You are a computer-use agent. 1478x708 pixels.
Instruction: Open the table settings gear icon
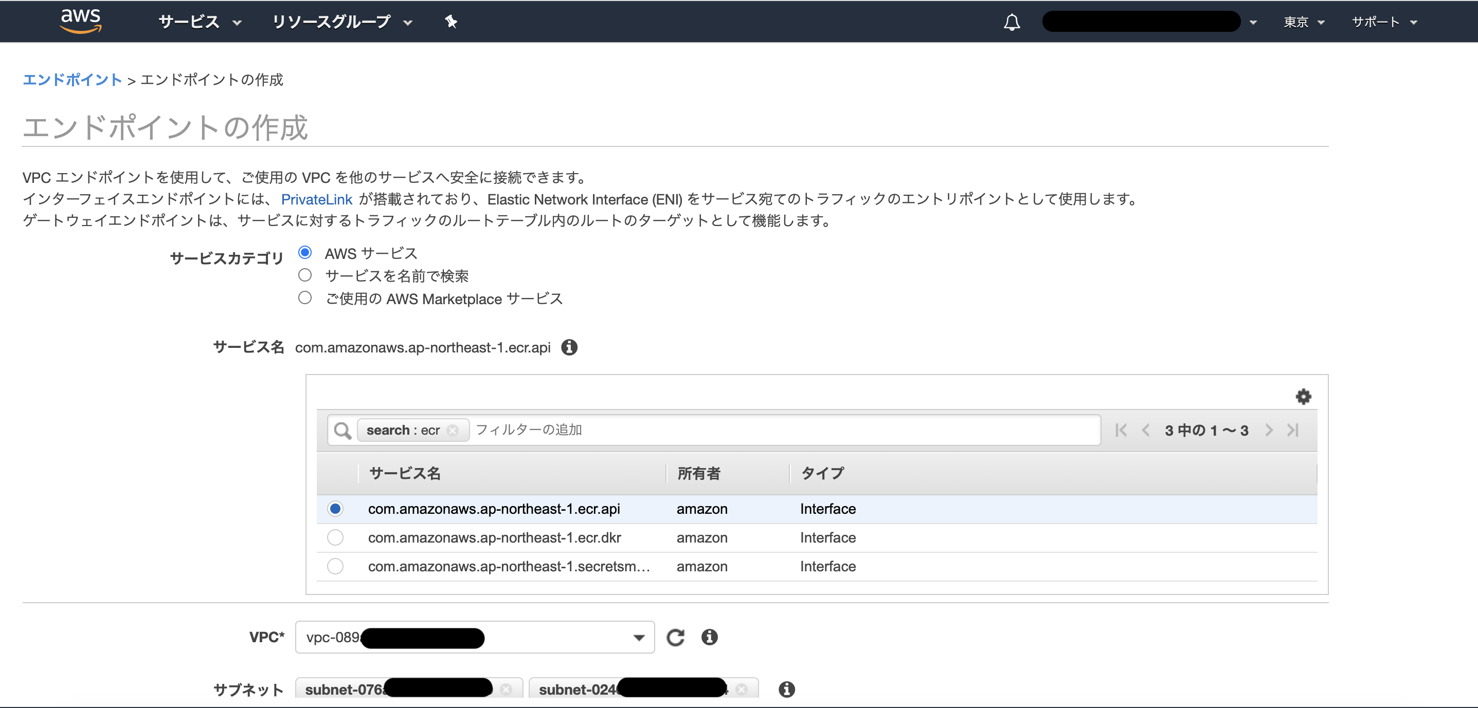tap(1303, 396)
